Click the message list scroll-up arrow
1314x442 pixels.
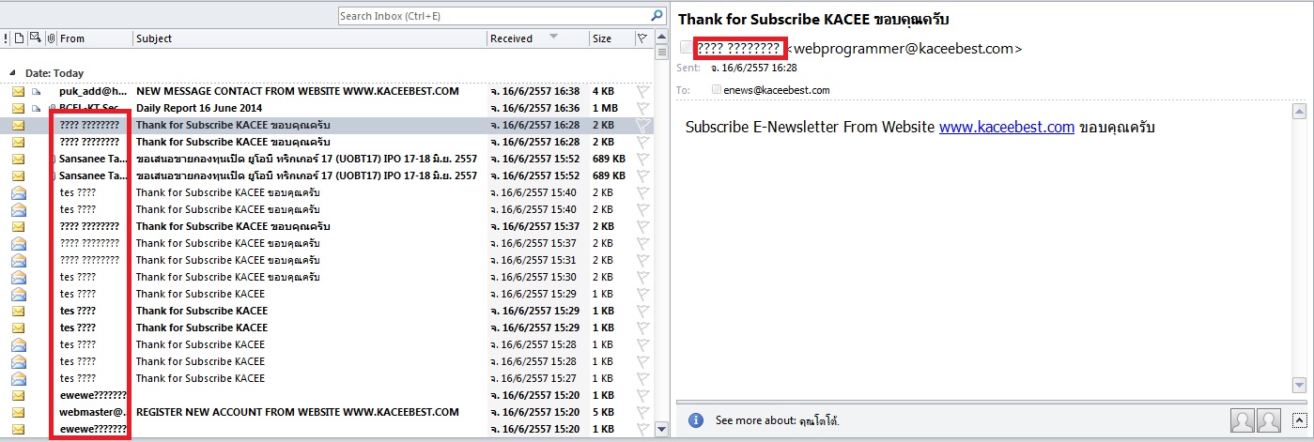click(x=661, y=38)
